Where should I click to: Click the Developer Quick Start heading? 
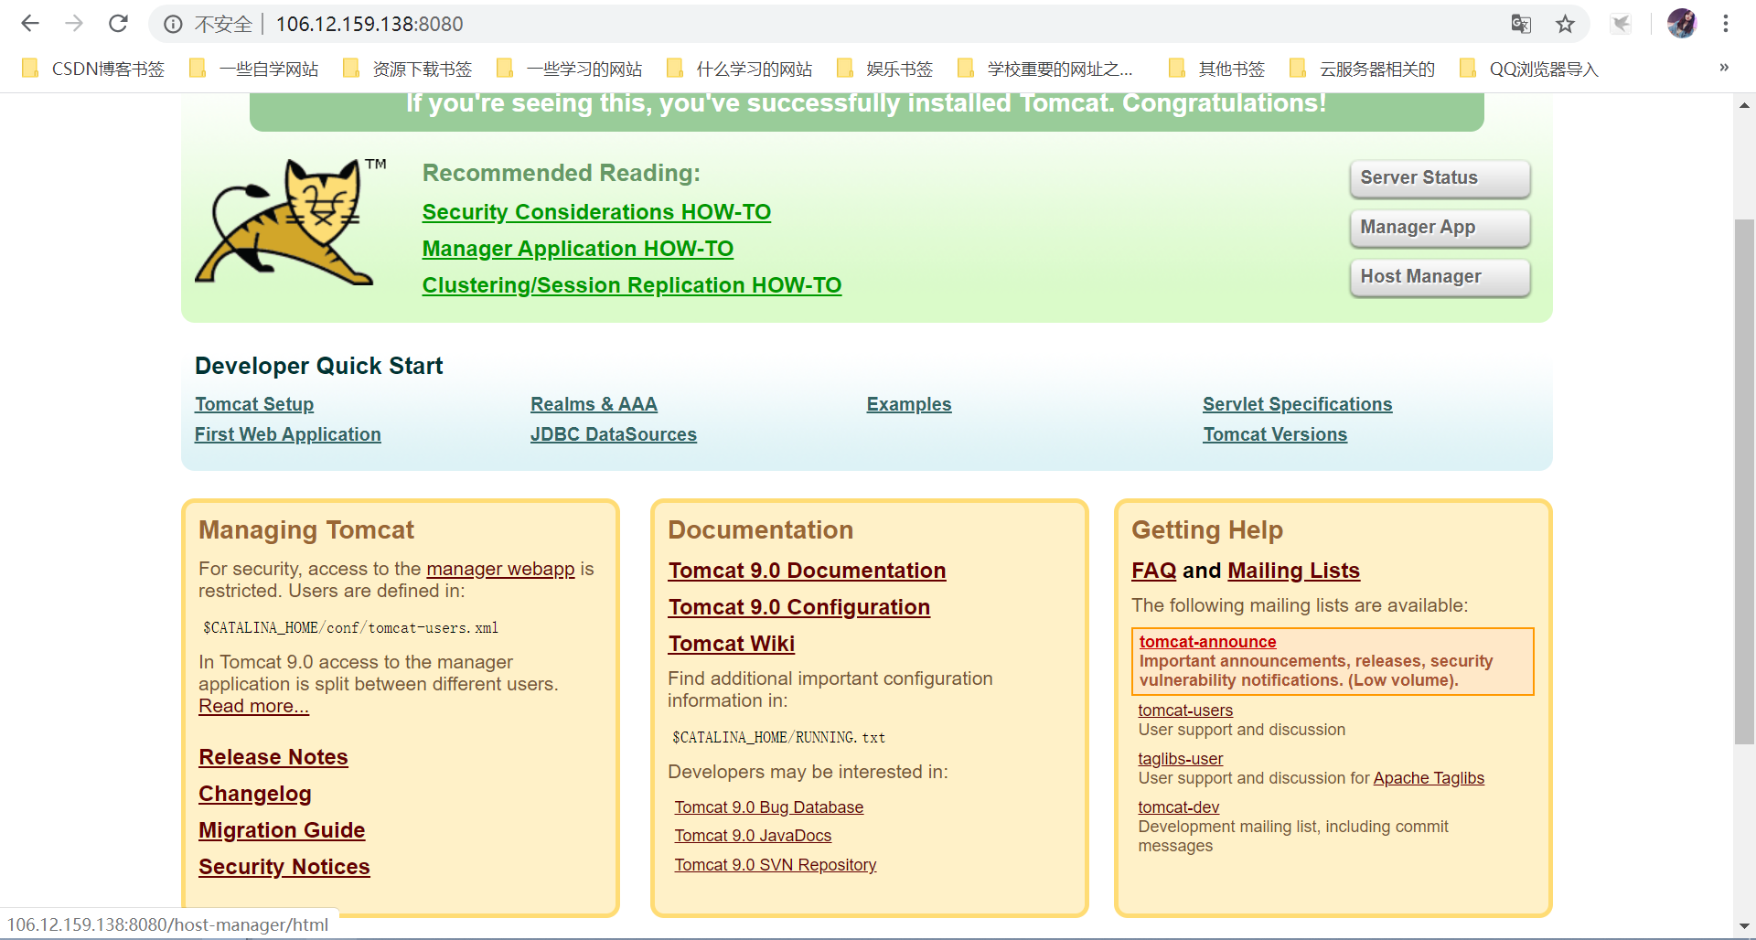coord(318,366)
